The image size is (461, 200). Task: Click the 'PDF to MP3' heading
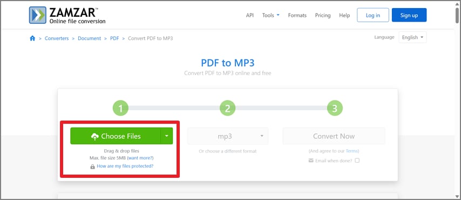click(x=228, y=63)
